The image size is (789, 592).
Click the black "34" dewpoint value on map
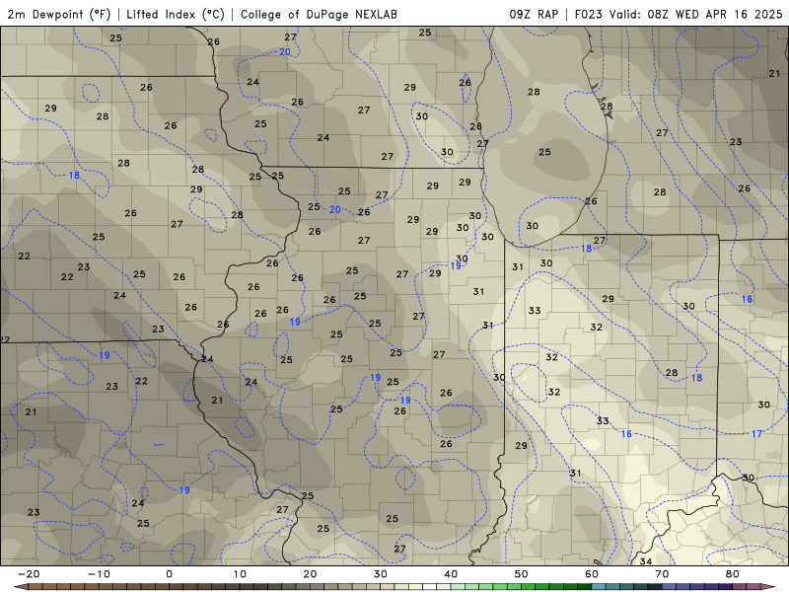coord(646,560)
